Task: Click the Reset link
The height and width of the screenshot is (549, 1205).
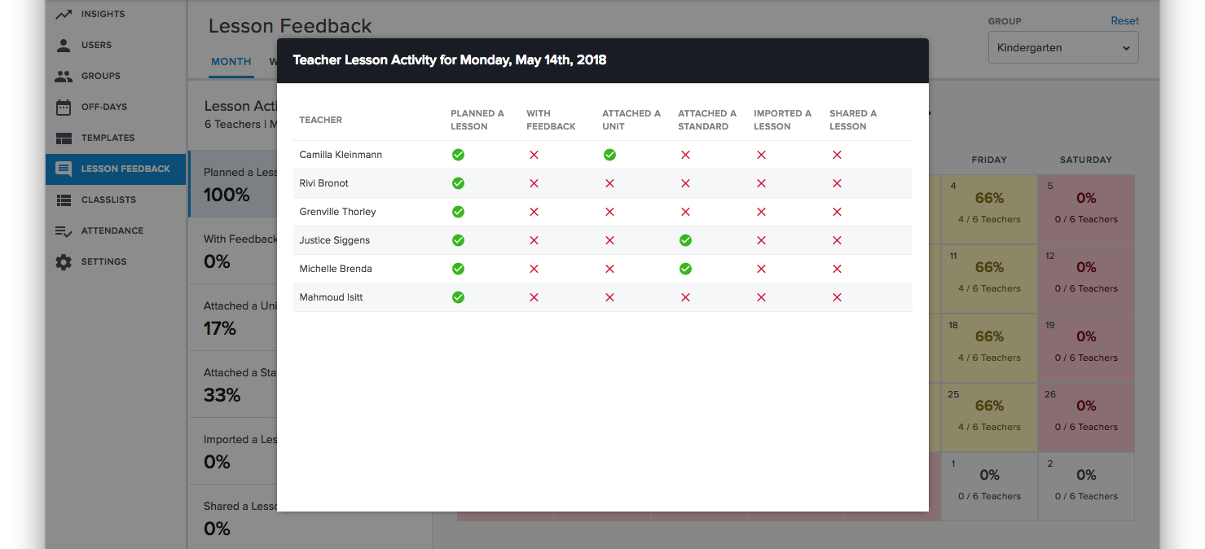Action: coord(1125,21)
